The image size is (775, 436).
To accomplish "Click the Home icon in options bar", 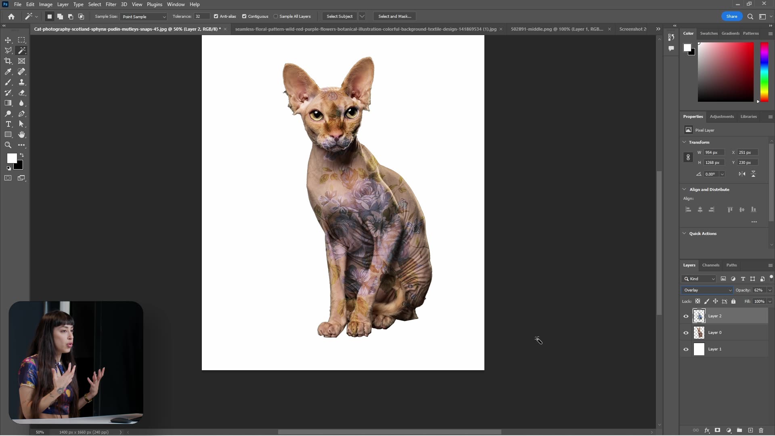I will [11, 17].
